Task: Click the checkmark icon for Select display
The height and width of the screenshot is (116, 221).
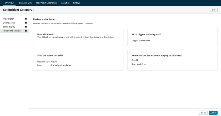Action: [26, 27]
